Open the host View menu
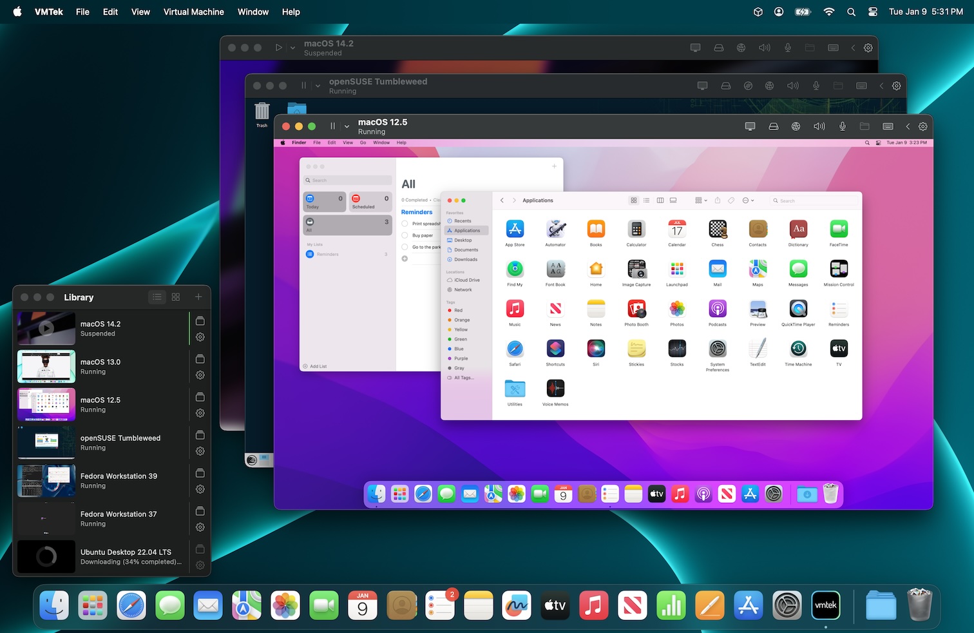The width and height of the screenshot is (974, 633). [x=140, y=12]
